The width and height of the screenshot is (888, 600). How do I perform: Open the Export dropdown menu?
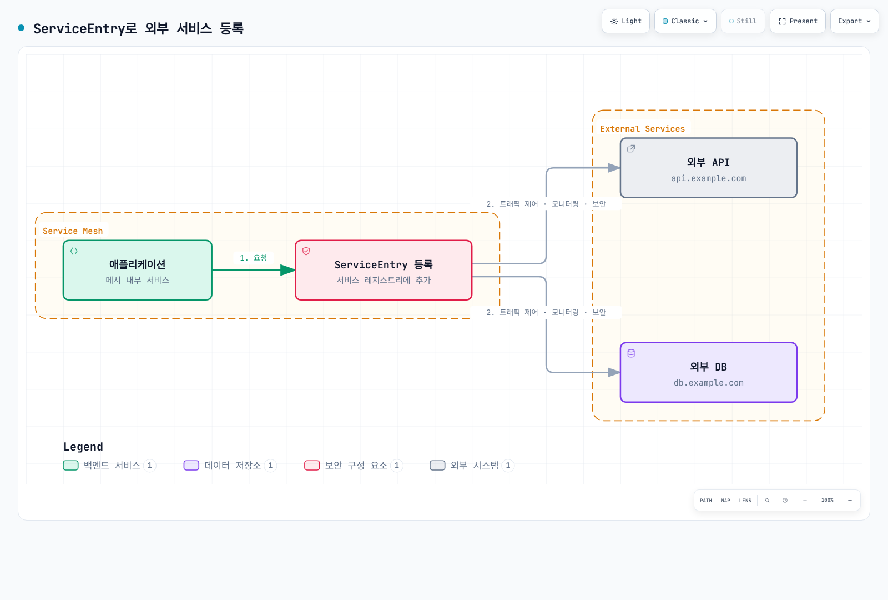coord(854,21)
